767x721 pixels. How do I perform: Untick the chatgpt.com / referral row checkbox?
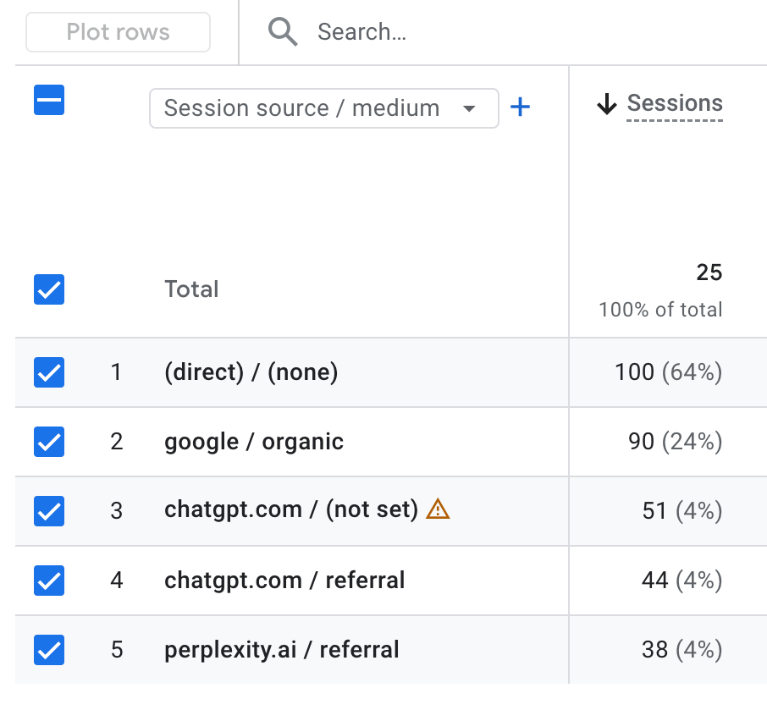pos(49,581)
